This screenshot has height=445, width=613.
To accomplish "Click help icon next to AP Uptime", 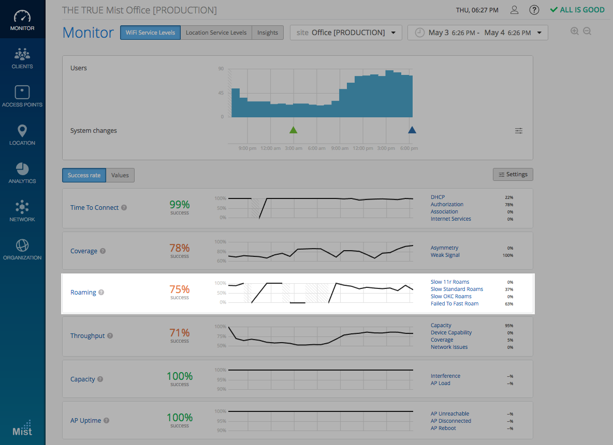I will click(106, 420).
